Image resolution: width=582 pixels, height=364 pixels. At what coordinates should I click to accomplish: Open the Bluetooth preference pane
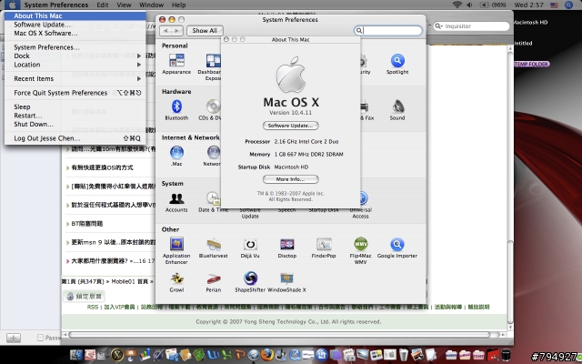(176, 109)
